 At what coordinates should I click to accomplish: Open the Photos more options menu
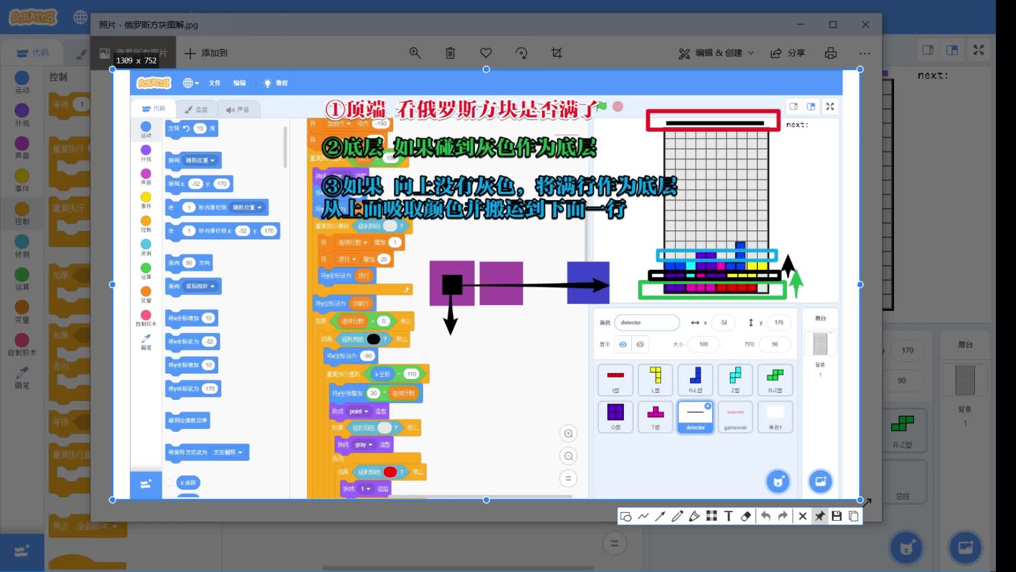[865, 53]
